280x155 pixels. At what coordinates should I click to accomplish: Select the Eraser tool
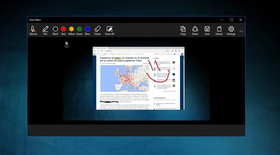[97, 31]
